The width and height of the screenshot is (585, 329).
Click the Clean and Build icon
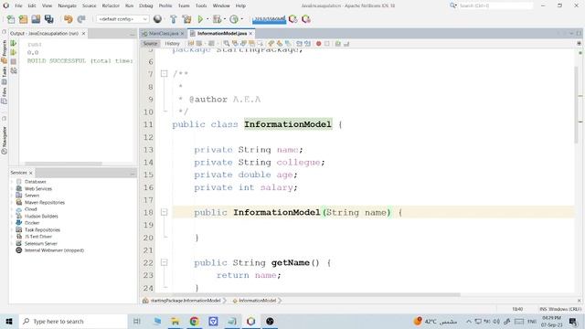tap(186, 19)
